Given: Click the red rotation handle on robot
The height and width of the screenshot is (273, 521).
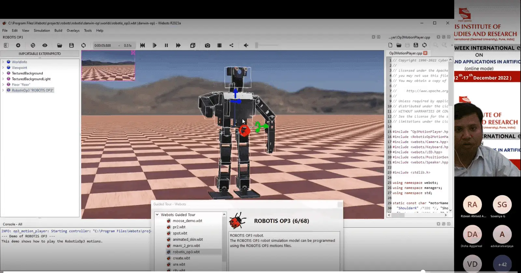Looking at the screenshot, I should (x=245, y=131).
